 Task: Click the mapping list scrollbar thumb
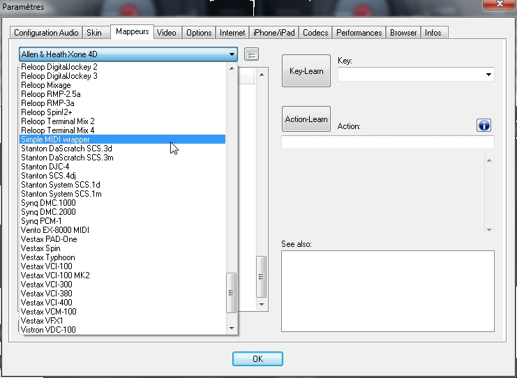[261, 277]
